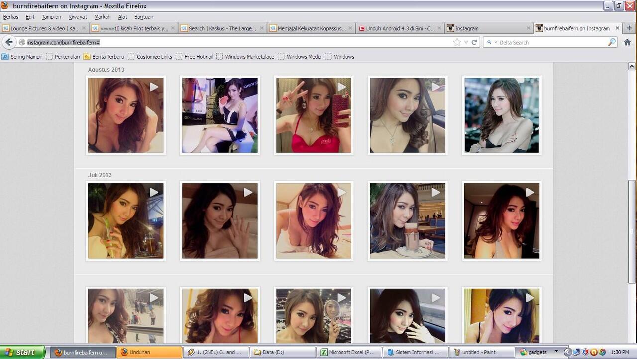637x359 pixels.
Task: Close the burnfirebaifern on Instagram tab
Action: [618, 28]
